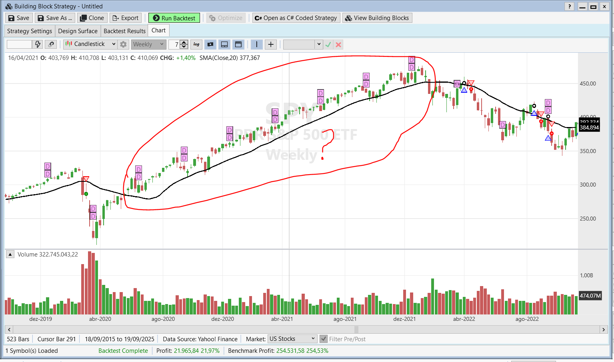This screenshot has width=614, height=362.
Task: Increase the bar spacing stepper value
Action: [x=184, y=42]
